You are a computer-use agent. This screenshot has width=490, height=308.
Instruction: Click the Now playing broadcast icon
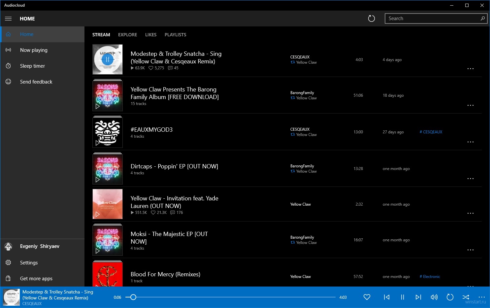(8, 50)
